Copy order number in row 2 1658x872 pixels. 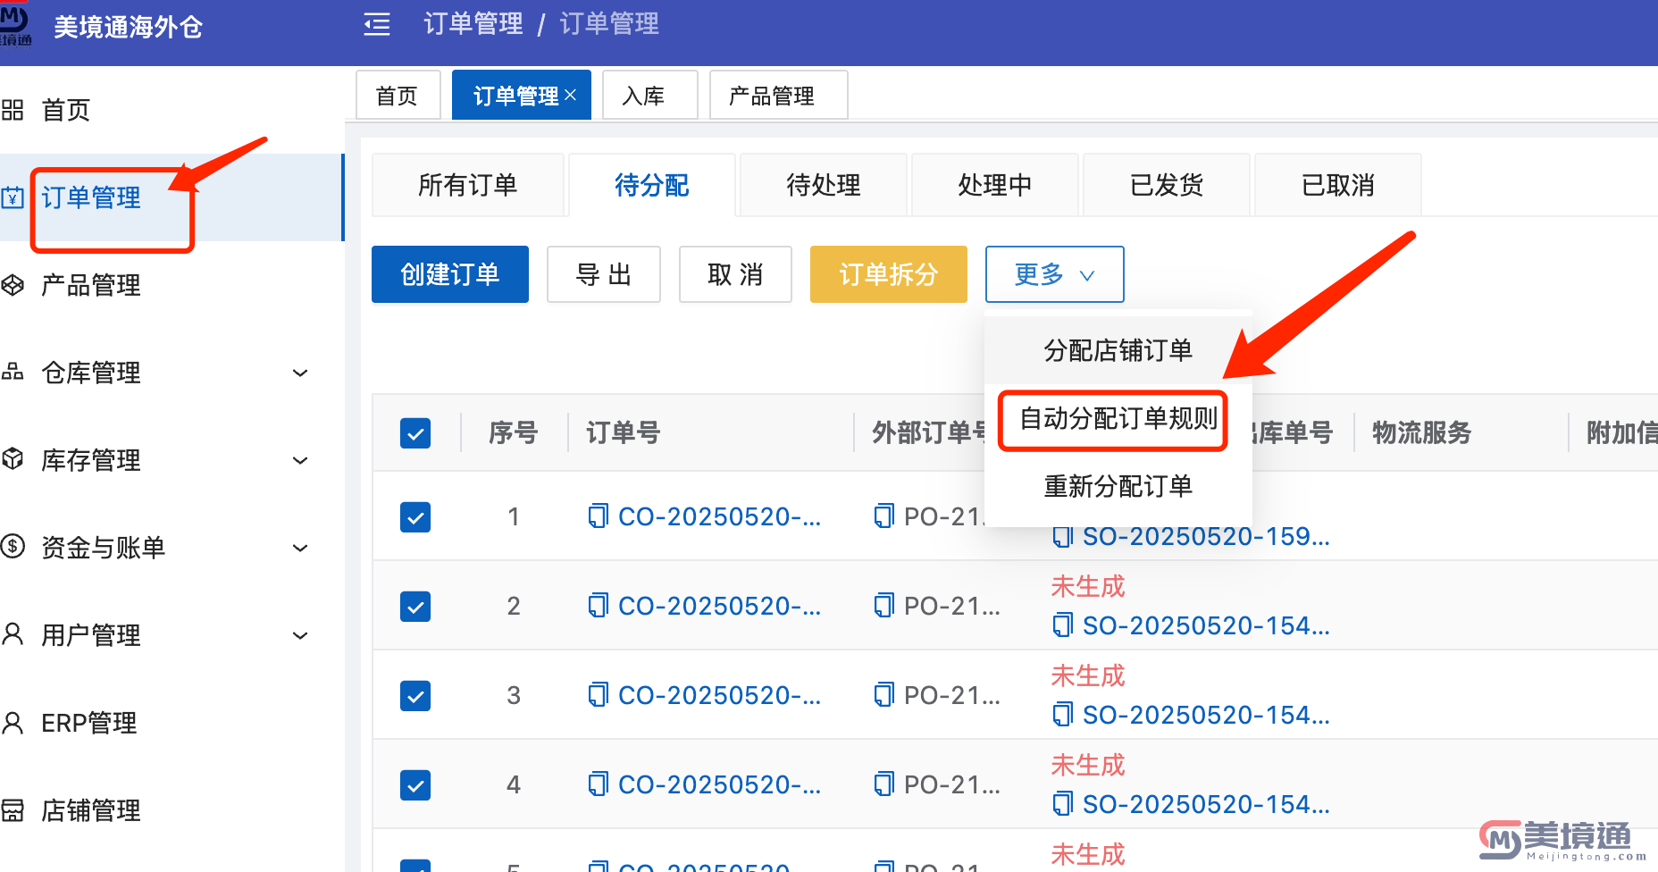(x=599, y=605)
